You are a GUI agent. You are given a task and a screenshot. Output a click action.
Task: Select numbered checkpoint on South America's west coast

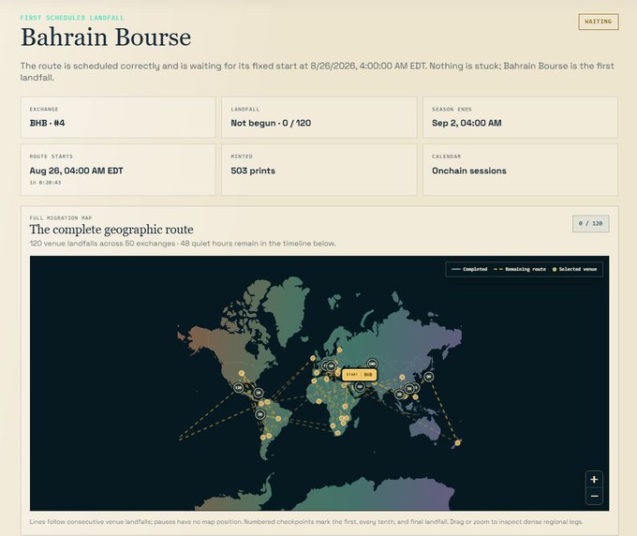click(260, 414)
